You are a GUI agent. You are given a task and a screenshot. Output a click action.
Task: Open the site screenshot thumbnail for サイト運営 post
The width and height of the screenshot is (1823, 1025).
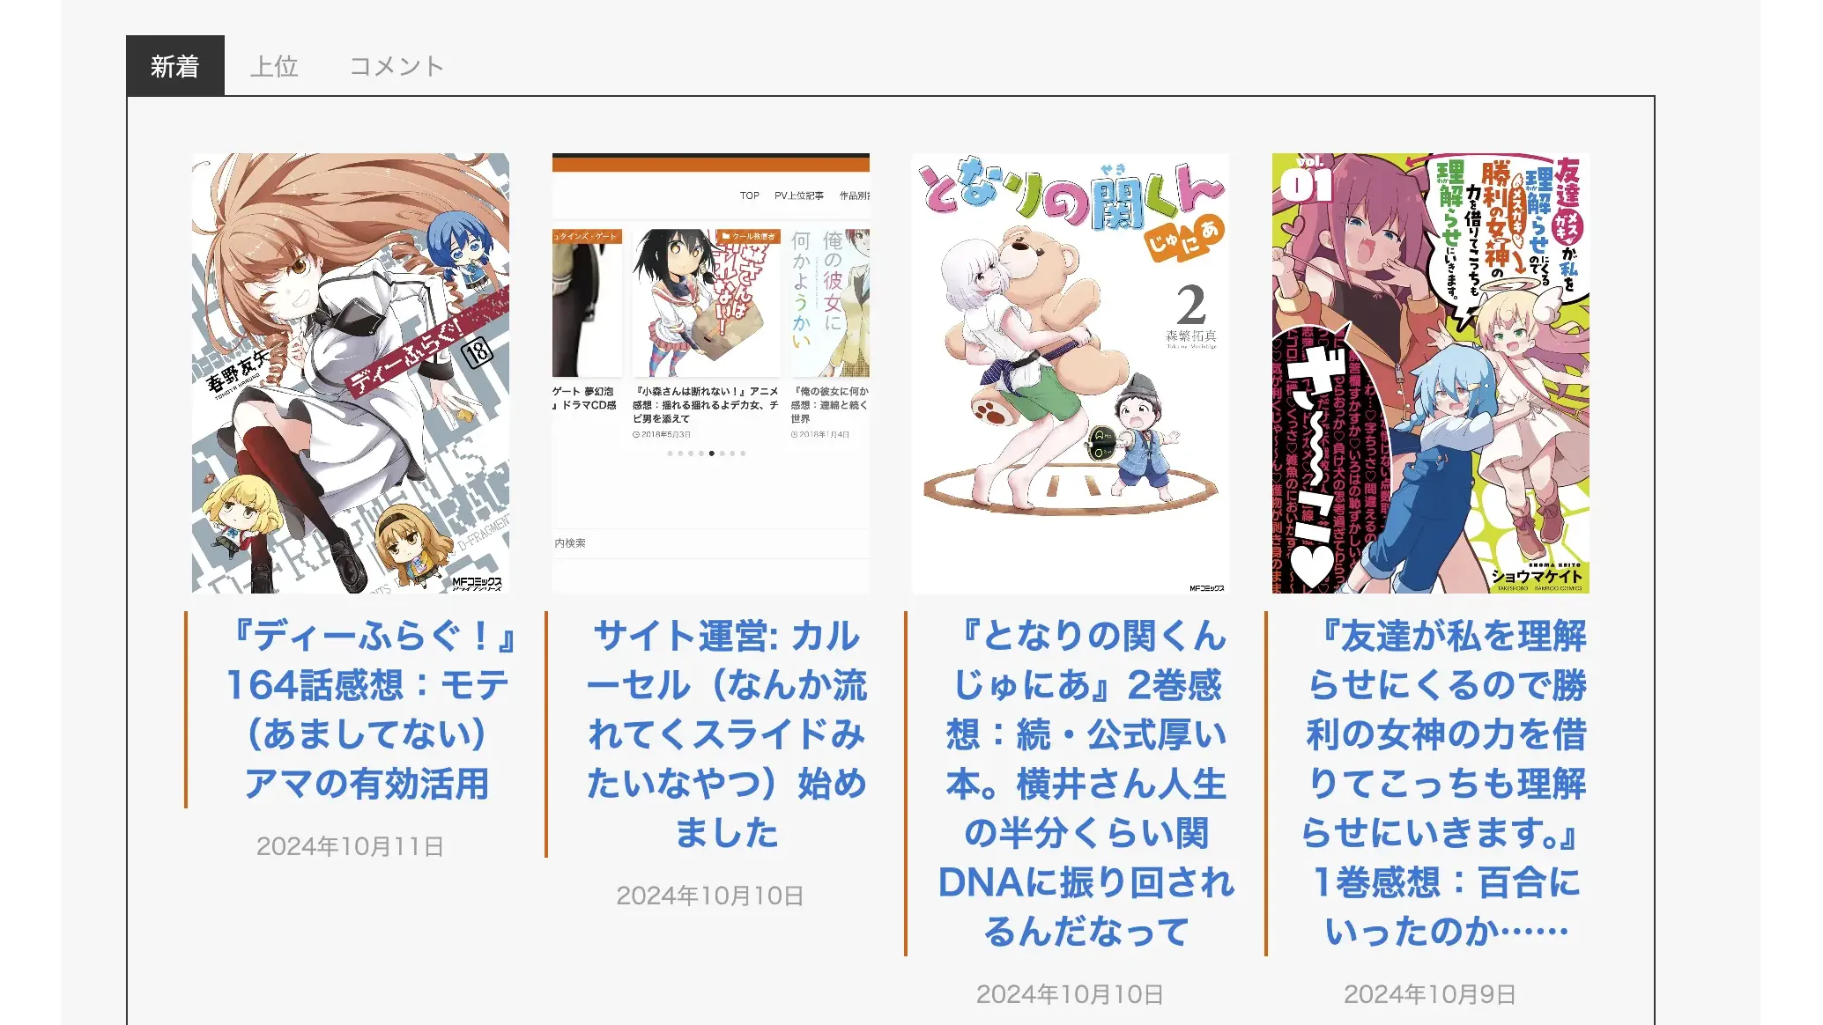(711, 373)
